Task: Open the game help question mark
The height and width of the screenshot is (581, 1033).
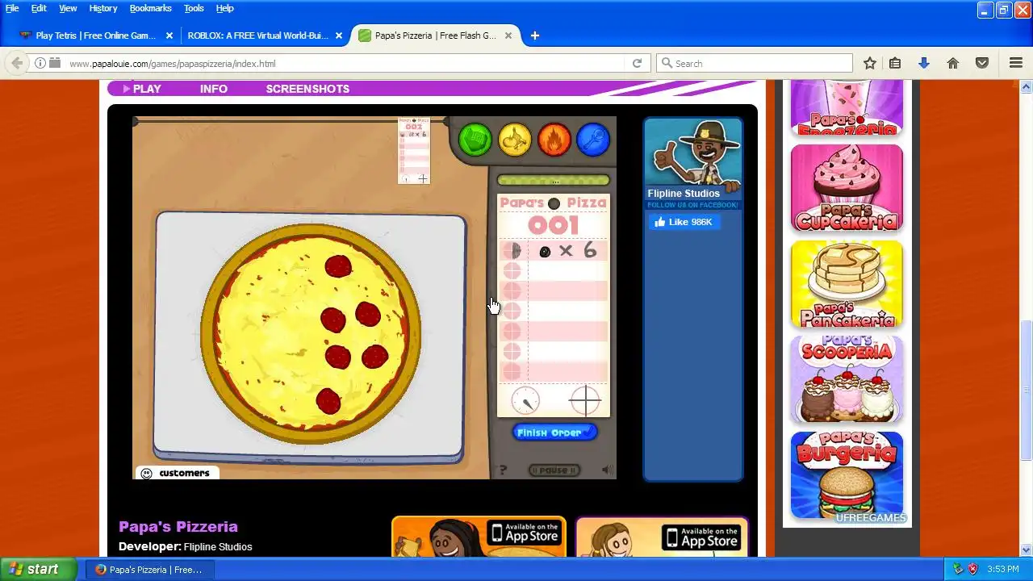Action: click(503, 470)
